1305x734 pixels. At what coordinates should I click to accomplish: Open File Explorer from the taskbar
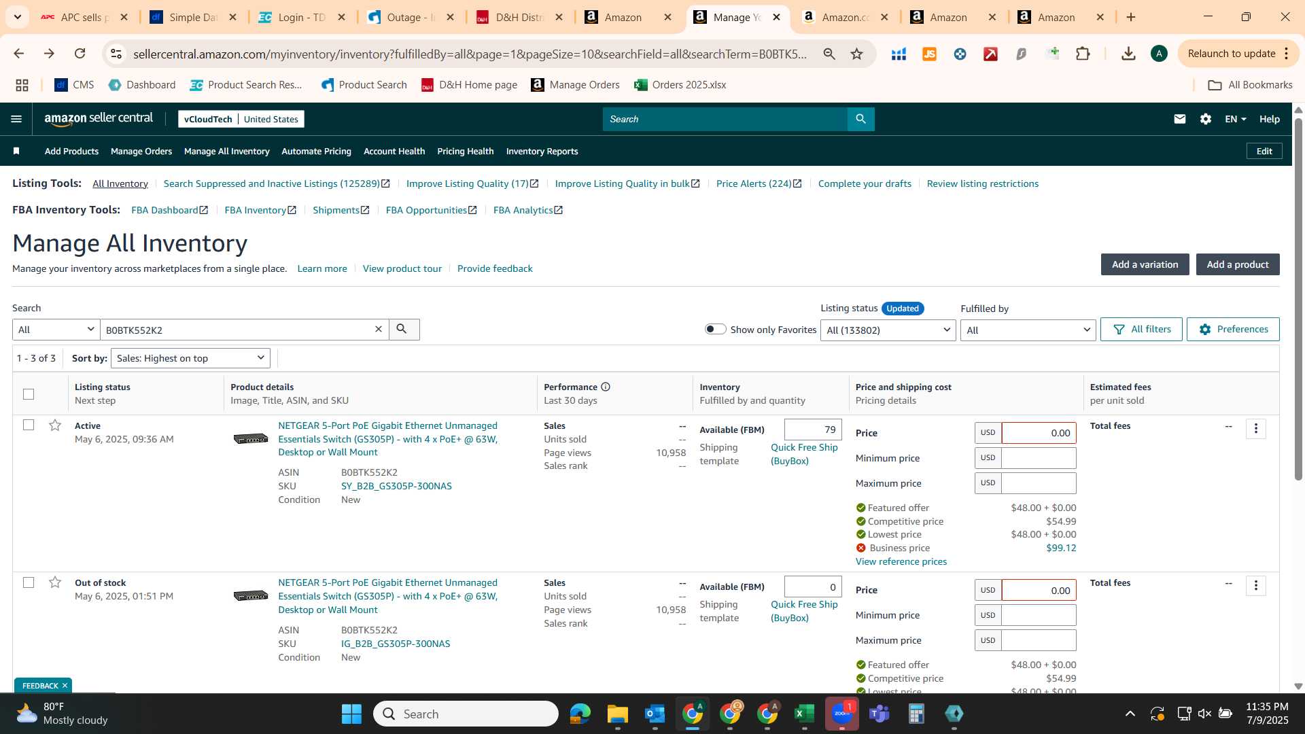[x=617, y=714]
